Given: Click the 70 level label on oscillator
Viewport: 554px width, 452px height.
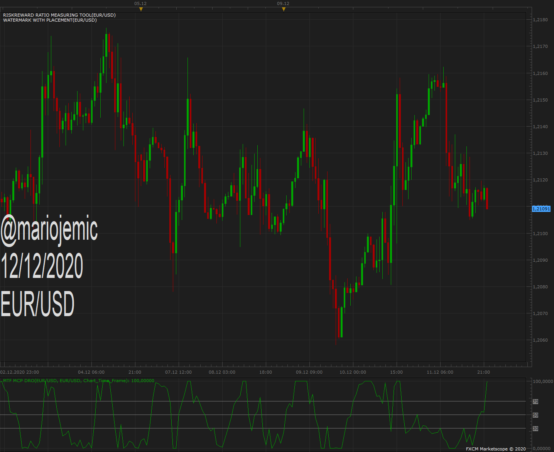Looking at the screenshot, I should click(535, 402).
